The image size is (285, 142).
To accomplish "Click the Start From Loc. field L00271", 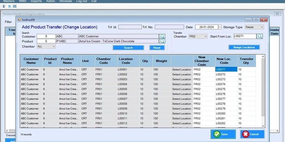I will click(x=245, y=36).
